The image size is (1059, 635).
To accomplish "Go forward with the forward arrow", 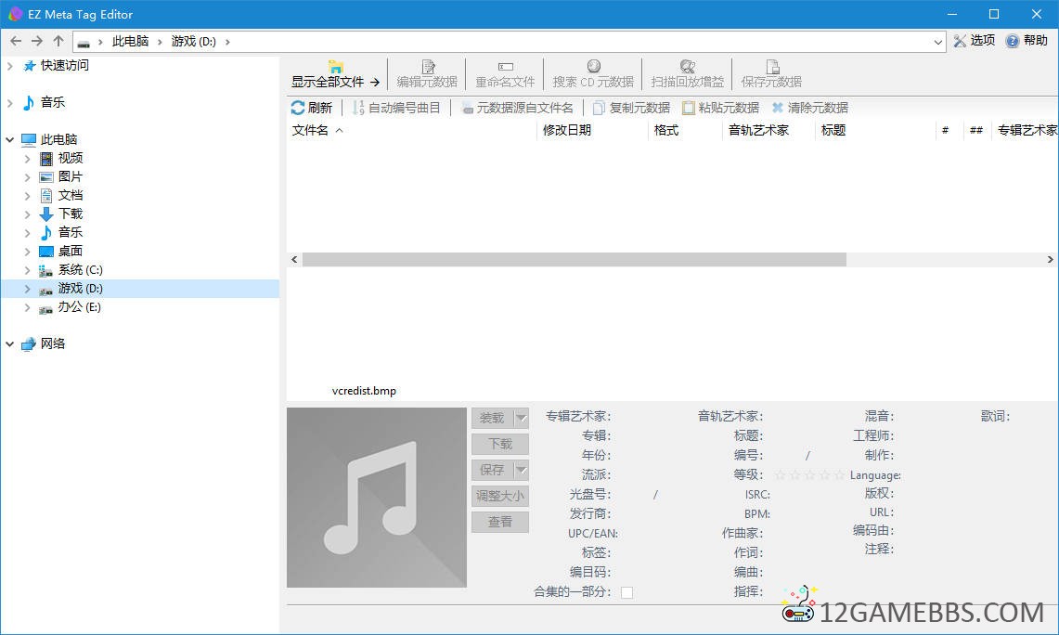I will pyautogui.click(x=37, y=41).
